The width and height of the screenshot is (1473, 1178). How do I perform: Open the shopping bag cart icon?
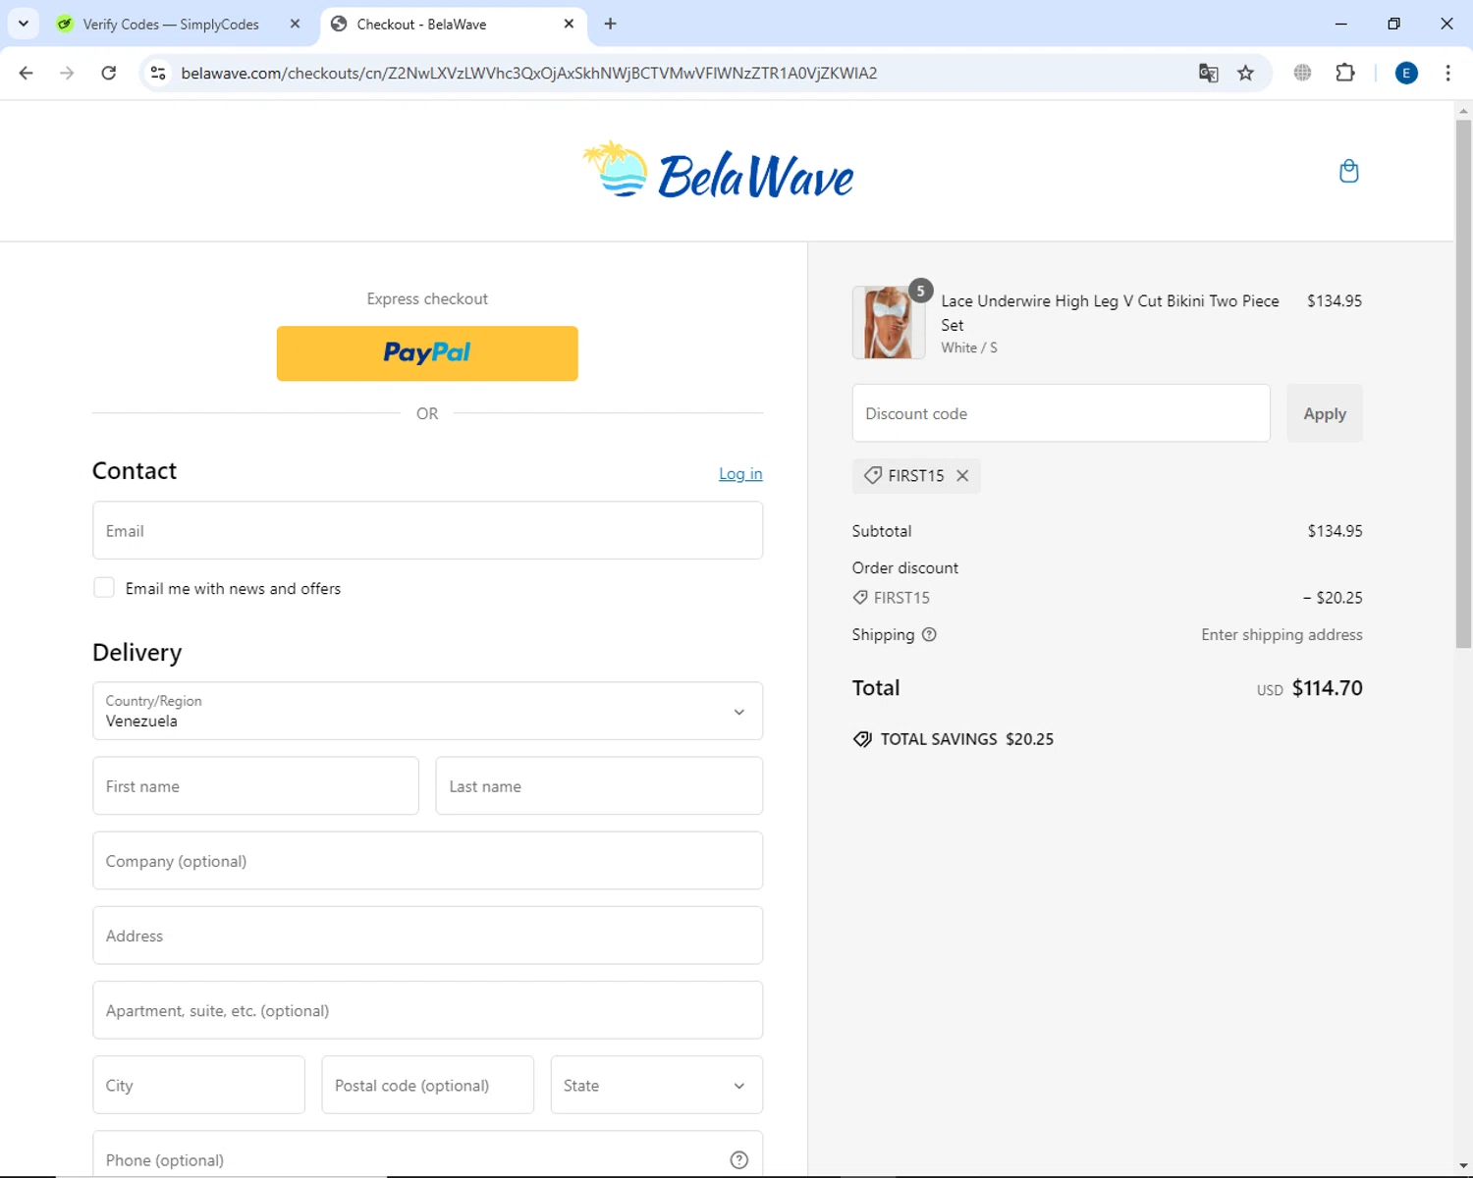[1349, 171]
